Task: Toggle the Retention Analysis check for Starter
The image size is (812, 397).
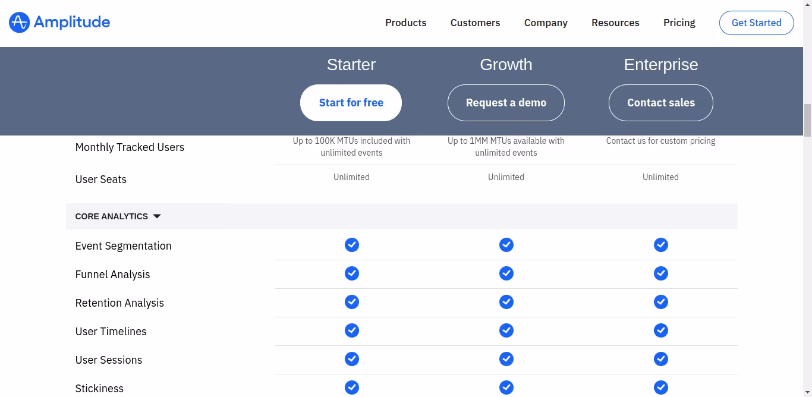Action: (x=351, y=302)
